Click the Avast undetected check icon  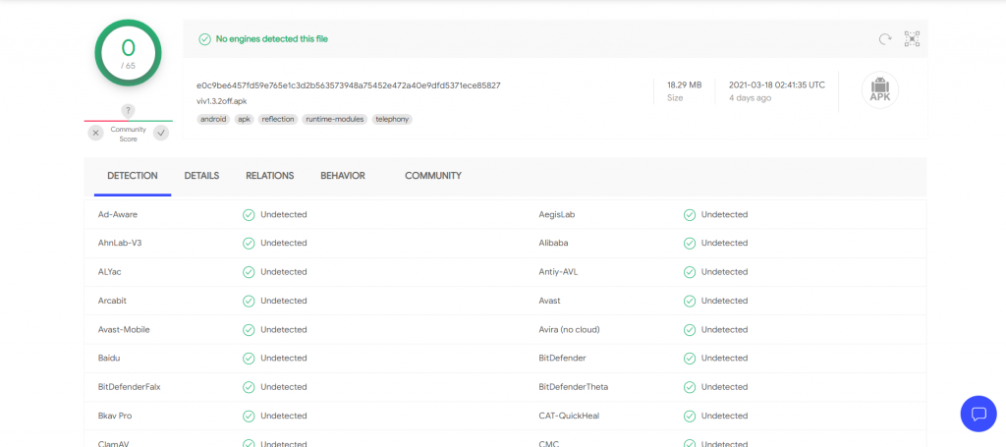(689, 301)
